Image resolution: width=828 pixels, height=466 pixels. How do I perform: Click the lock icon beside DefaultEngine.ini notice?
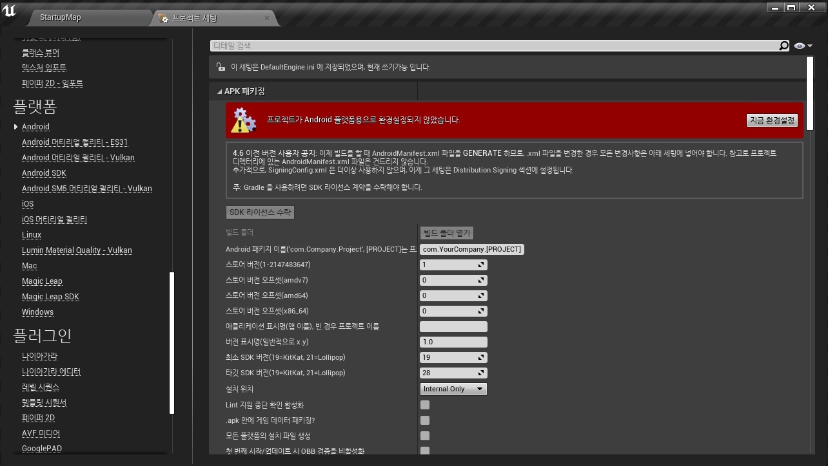coord(221,67)
